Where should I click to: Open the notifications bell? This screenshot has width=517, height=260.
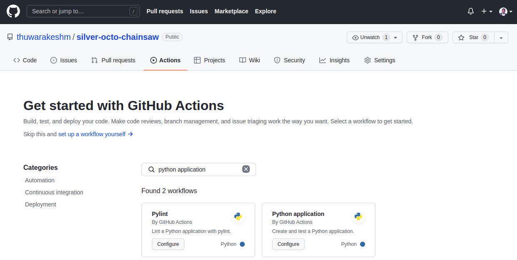pos(471,11)
